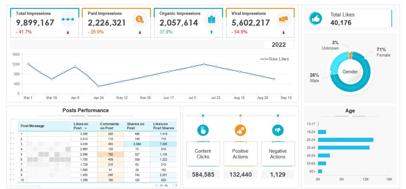Select the Negative Actions card
Viewport: 406px width, 189px height.
[278, 154]
